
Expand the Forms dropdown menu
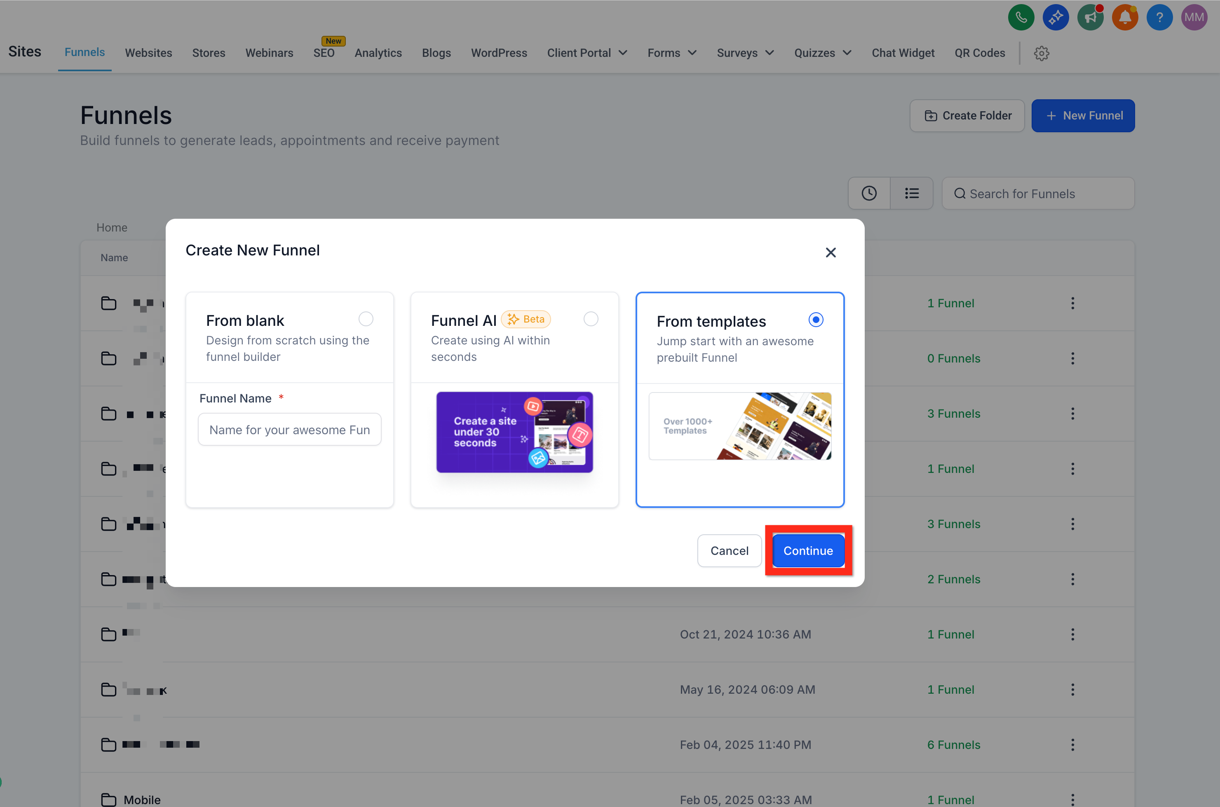pyautogui.click(x=671, y=53)
